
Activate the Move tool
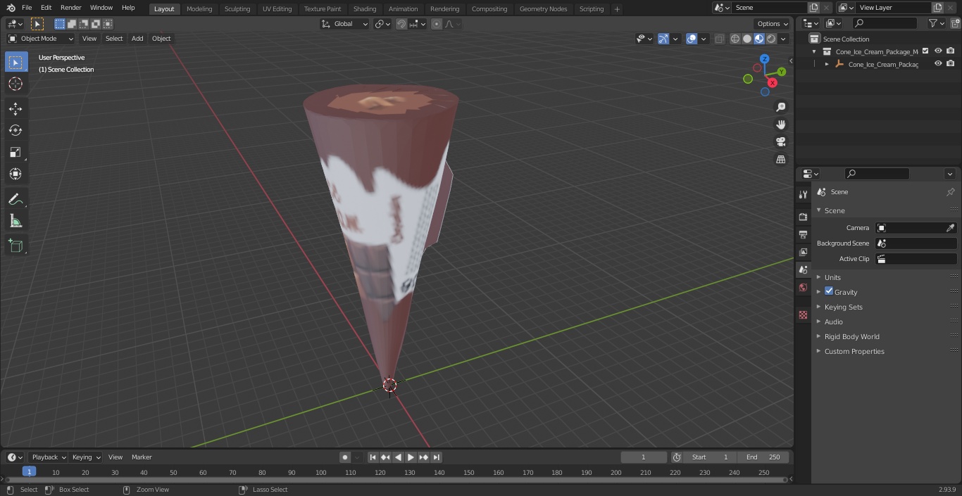15,108
